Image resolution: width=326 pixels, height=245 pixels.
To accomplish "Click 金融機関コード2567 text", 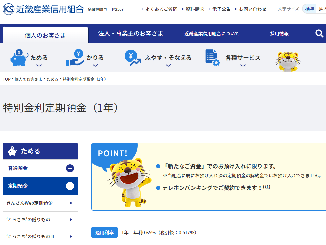I will [x=105, y=9].
